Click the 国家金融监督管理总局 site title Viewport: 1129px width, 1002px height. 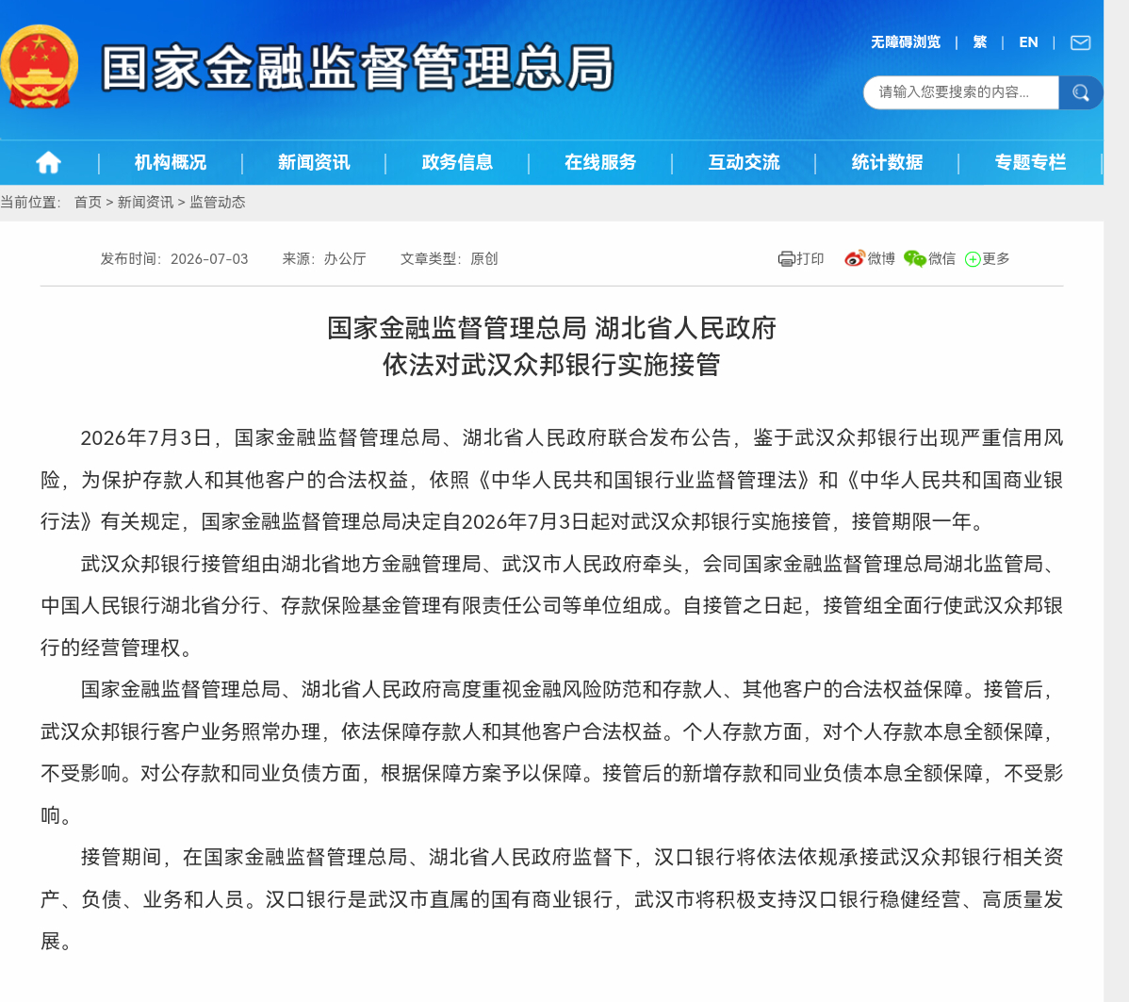pyautogui.click(x=358, y=68)
